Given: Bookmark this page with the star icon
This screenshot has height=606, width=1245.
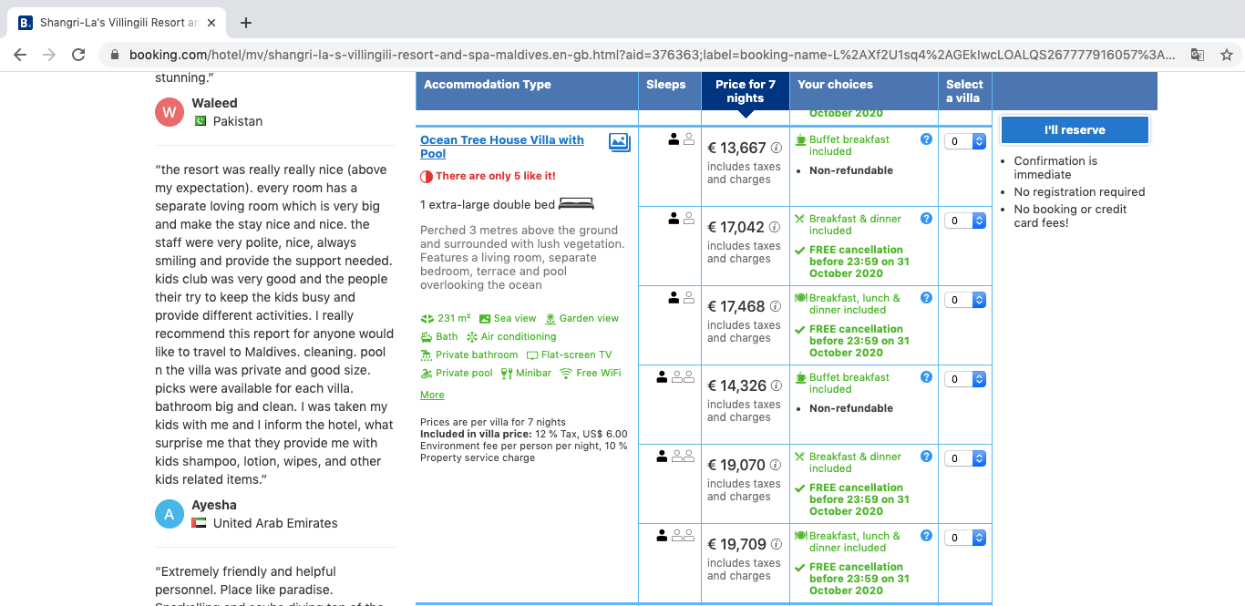Looking at the screenshot, I should tap(1226, 55).
